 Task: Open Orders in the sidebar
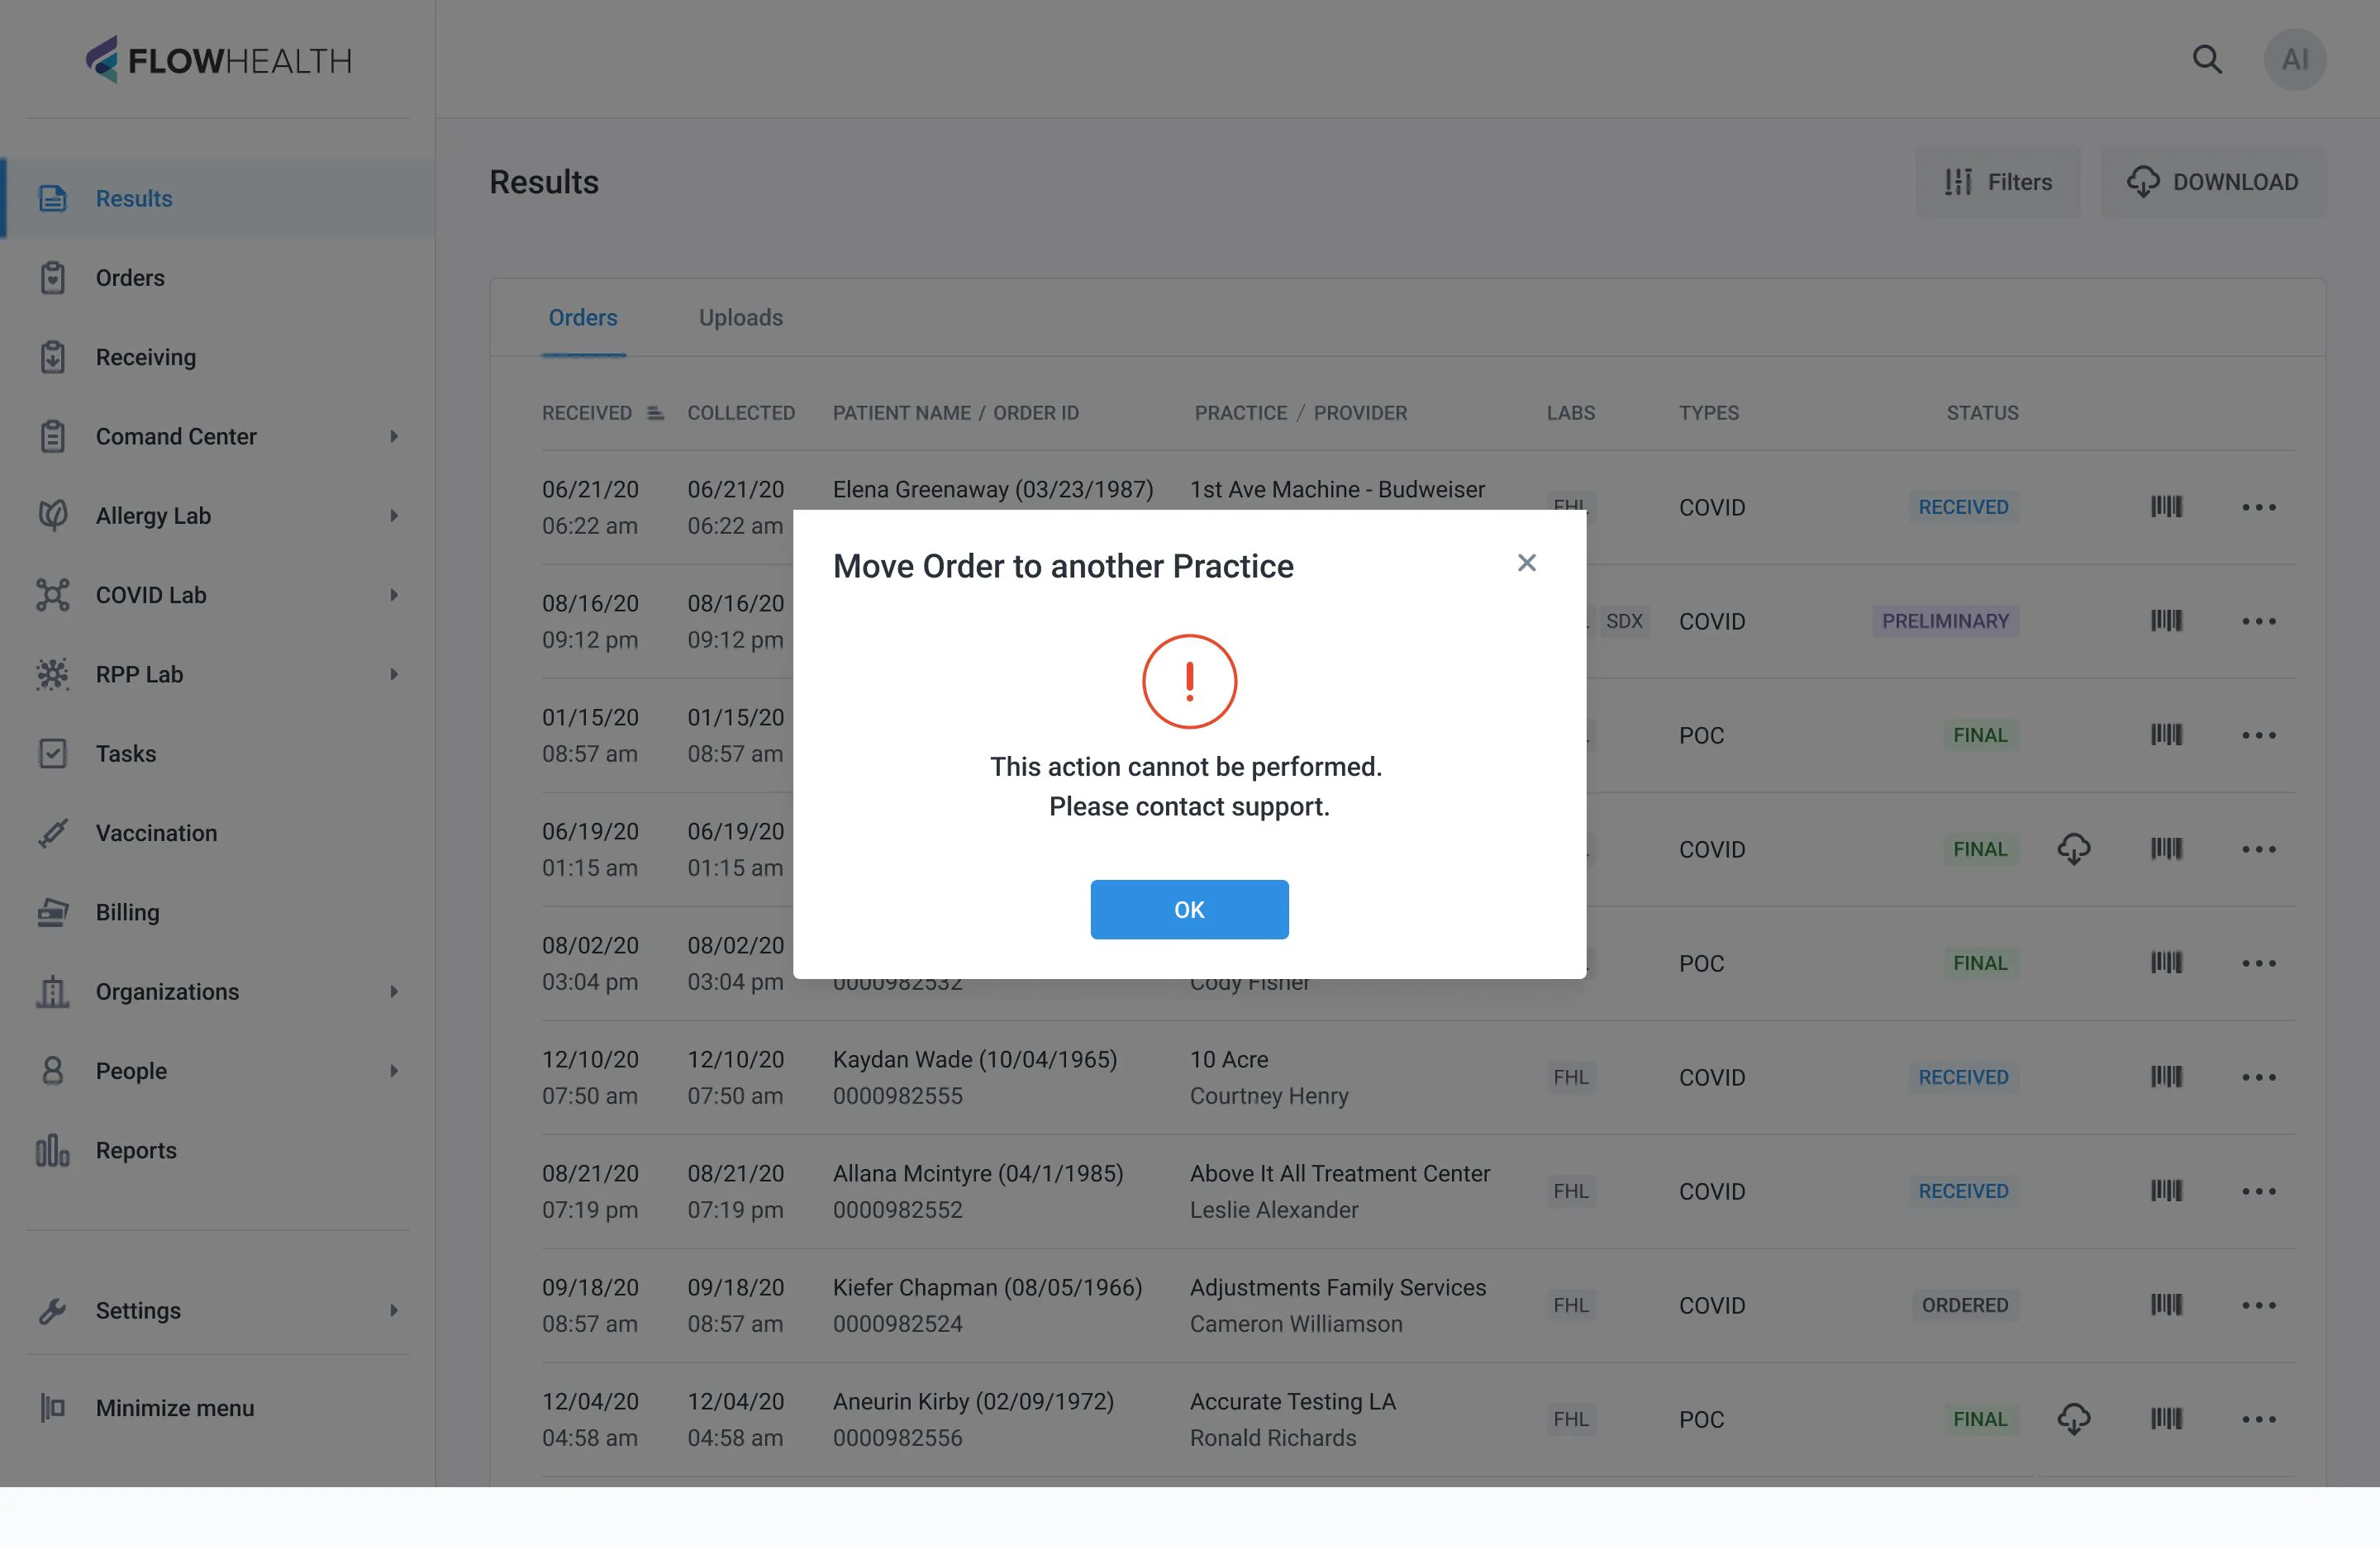click(218, 278)
